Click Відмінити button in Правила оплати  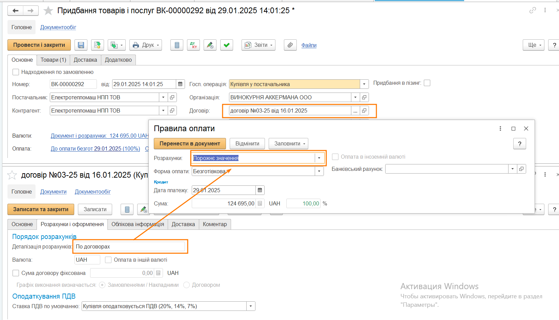pyautogui.click(x=247, y=143)
